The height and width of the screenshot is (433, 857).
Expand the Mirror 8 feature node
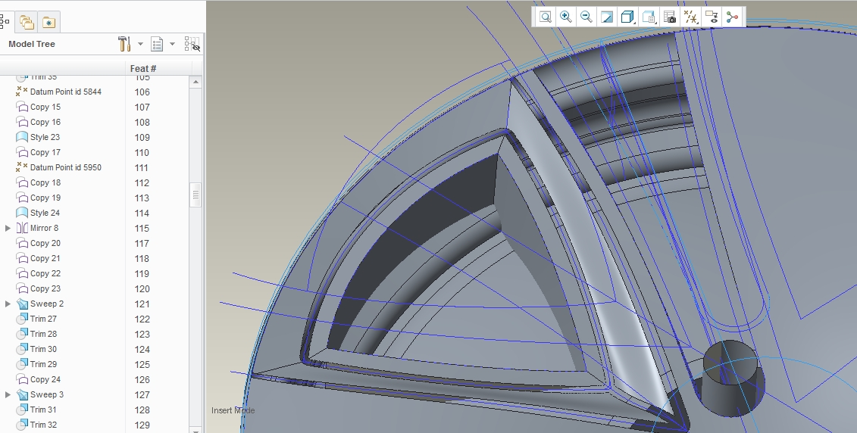8,229
